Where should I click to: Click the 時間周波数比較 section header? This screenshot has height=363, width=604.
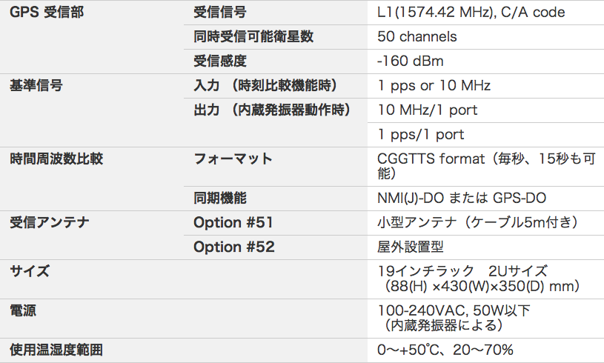56,159
